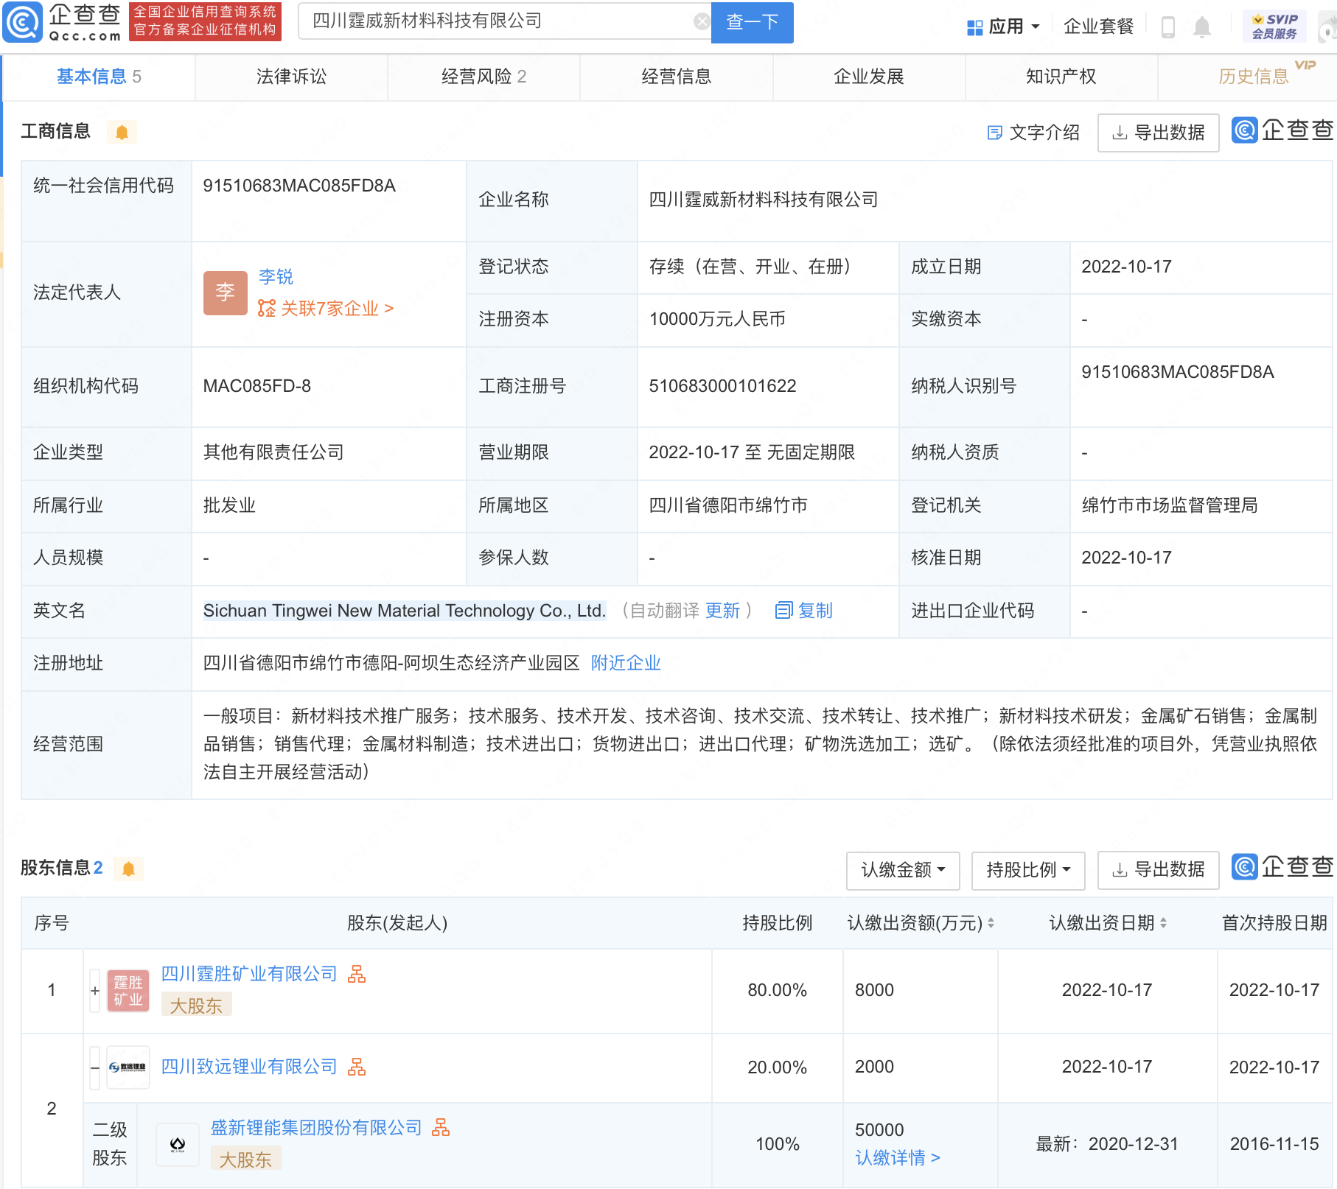Click the Qcc logo icon
Screen dimensions: 1337x1189
pos(23,22)
